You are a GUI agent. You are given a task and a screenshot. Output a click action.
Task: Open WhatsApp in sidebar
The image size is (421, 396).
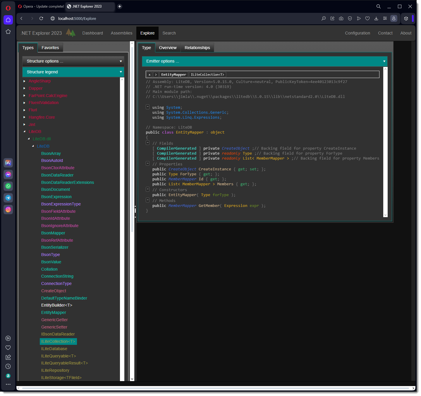pos(8,186)
